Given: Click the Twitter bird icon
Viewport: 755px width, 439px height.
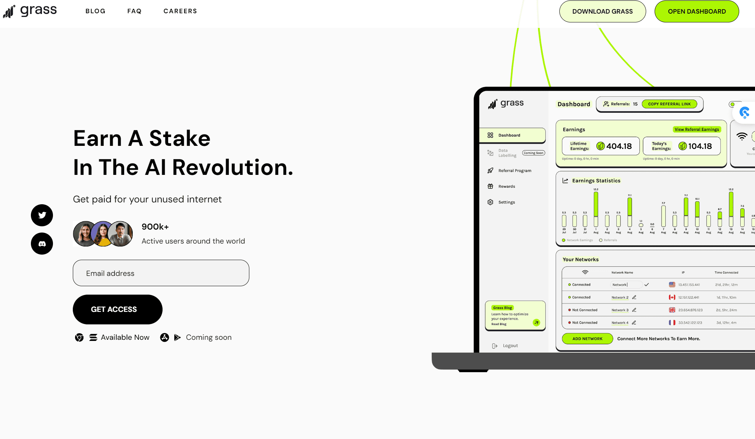Looking at the screenshot, I should coord(42,215).
